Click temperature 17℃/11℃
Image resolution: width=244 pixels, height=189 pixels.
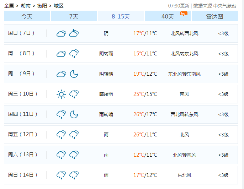click(145, 33)
